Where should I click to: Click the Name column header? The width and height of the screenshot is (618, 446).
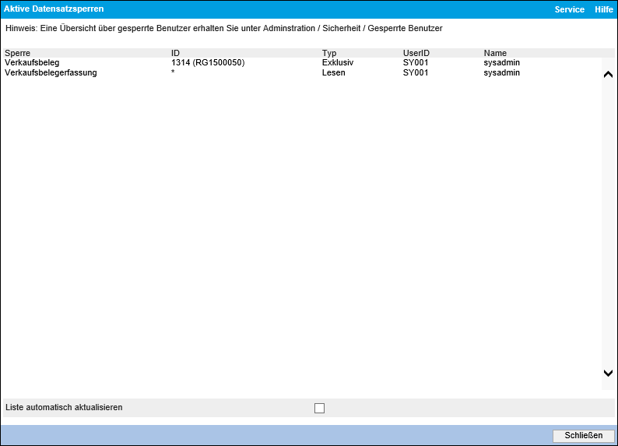(495, 53)
